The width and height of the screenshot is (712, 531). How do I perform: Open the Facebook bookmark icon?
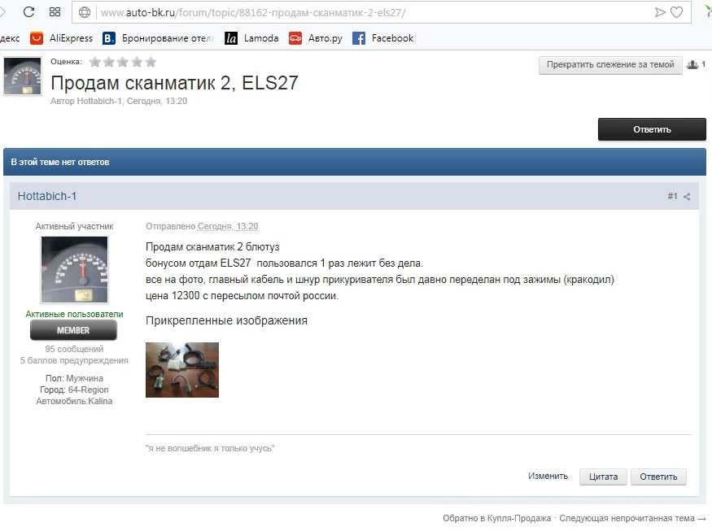(x=359, y=38)
